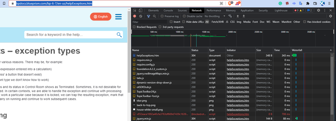Switch to the Sources tab
The image size is (336, 121).
(182, 10)
